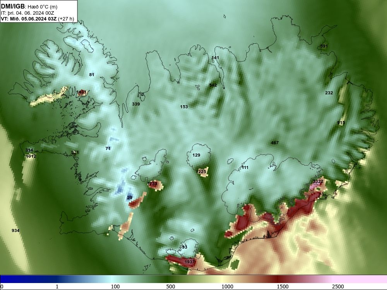
Task: Select the 915 value label
Action: pos(341,123)
